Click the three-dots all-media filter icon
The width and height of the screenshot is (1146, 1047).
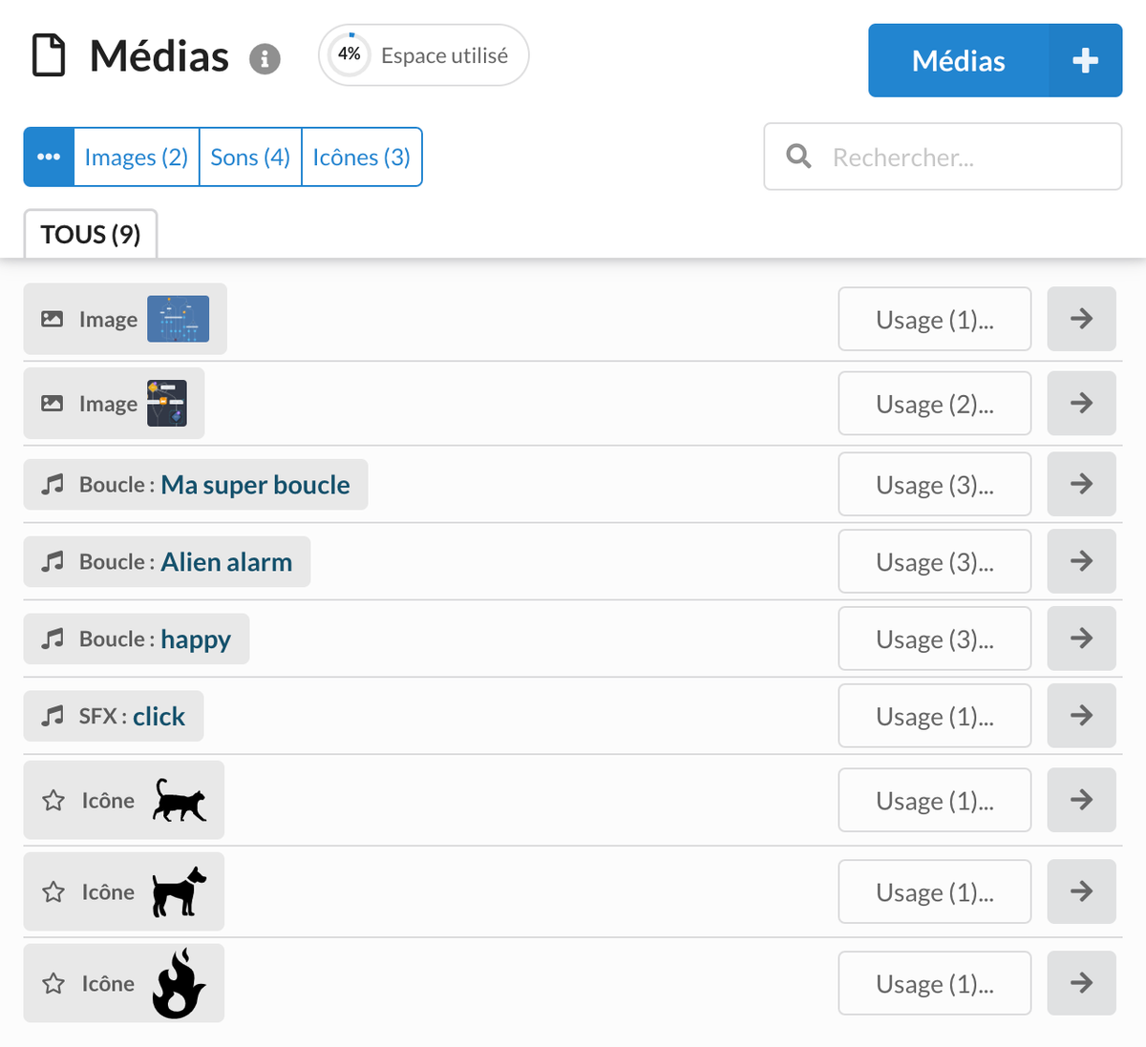pos(49,157)
